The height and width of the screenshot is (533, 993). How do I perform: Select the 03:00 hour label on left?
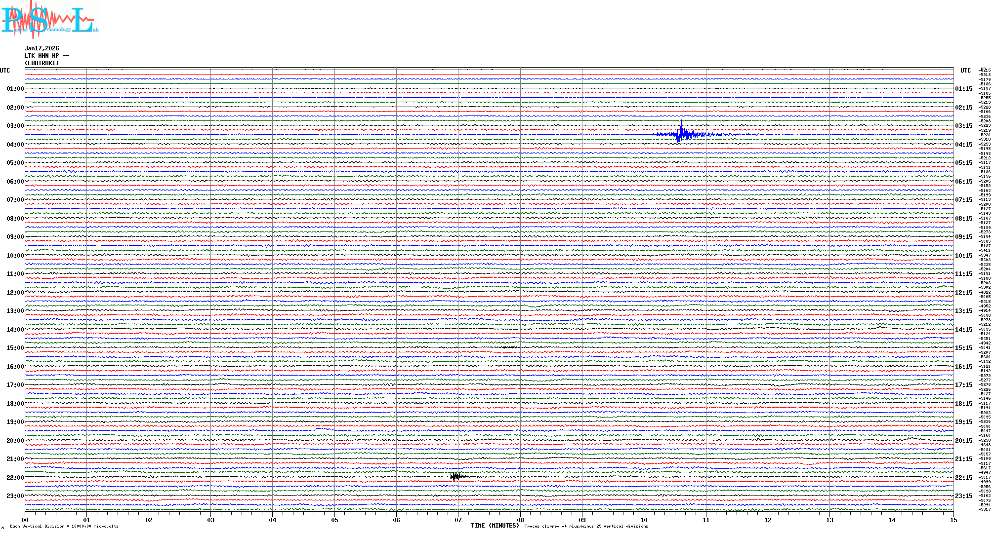pyautogui.click(x=15, y=126)
